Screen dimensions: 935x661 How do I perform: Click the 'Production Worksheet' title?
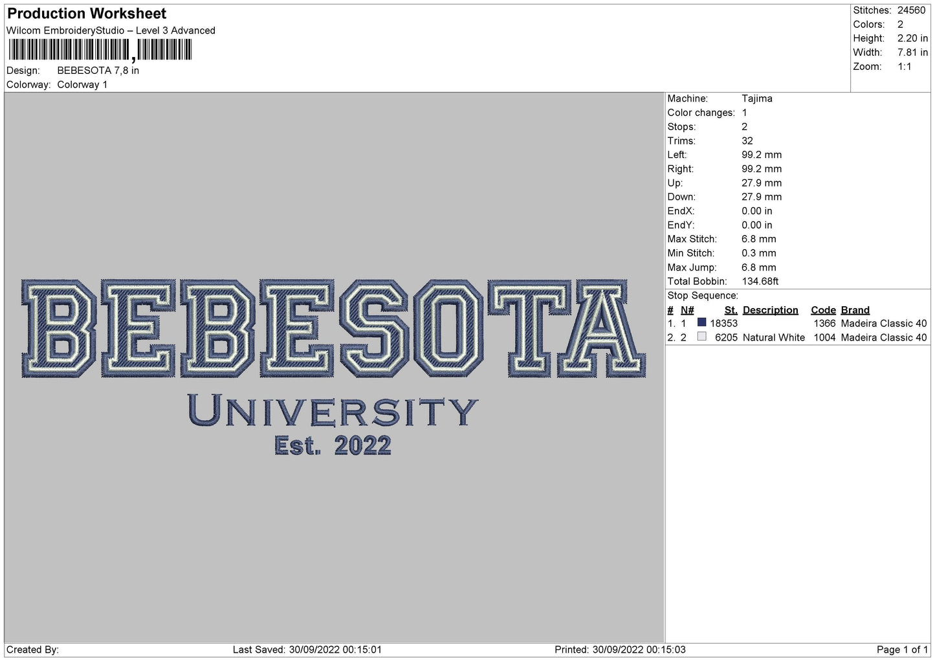click(x=87, y=14)
